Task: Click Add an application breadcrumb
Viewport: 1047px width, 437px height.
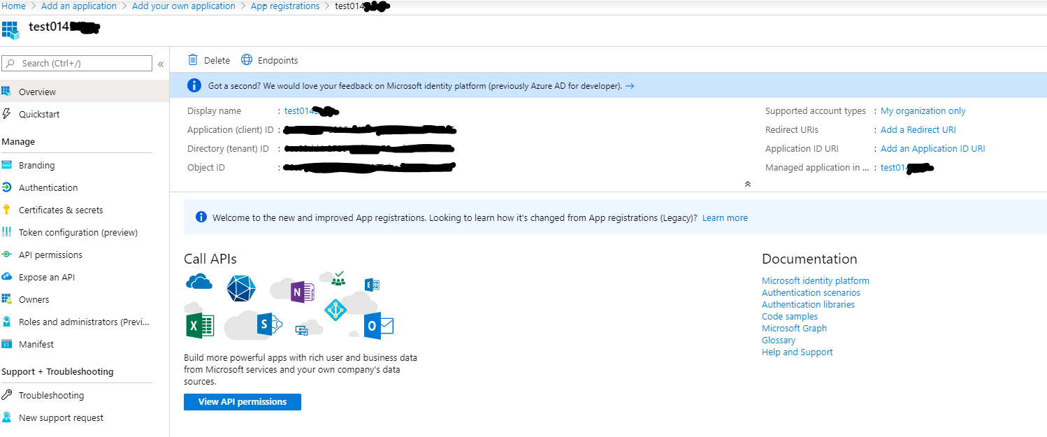Action: (79, 6)
